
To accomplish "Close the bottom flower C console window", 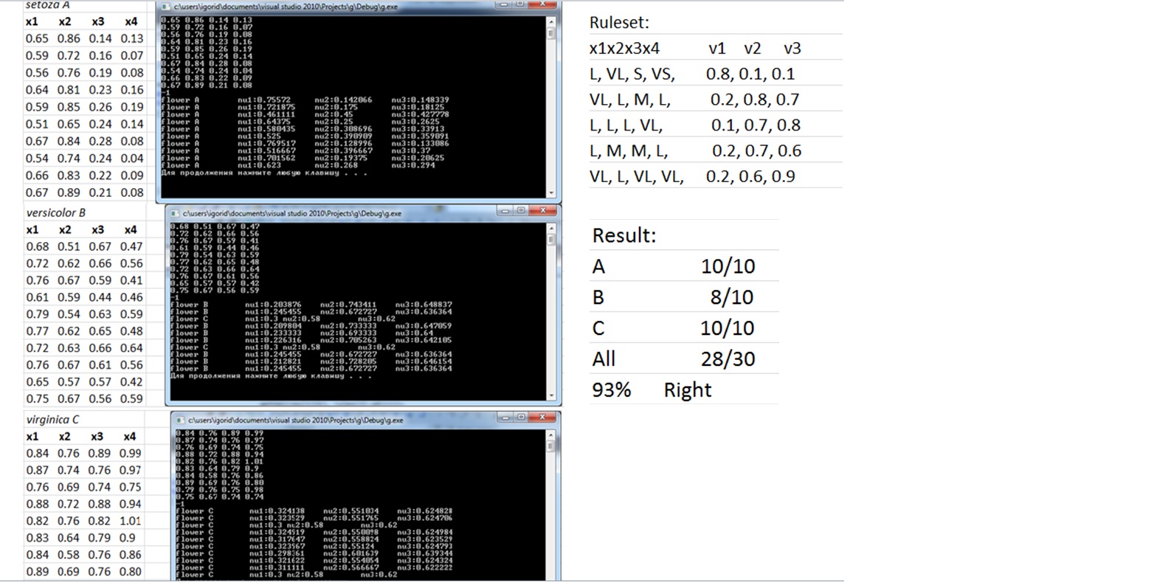I will click(x=543, y=418).
